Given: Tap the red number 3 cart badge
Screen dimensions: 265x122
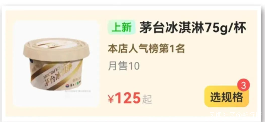Looking at the screenshot, I should [243, 86].
